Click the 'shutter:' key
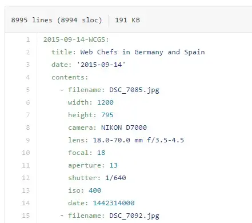Image resolution: width=252 pixels, height=223 pixels. coord(85,178)
